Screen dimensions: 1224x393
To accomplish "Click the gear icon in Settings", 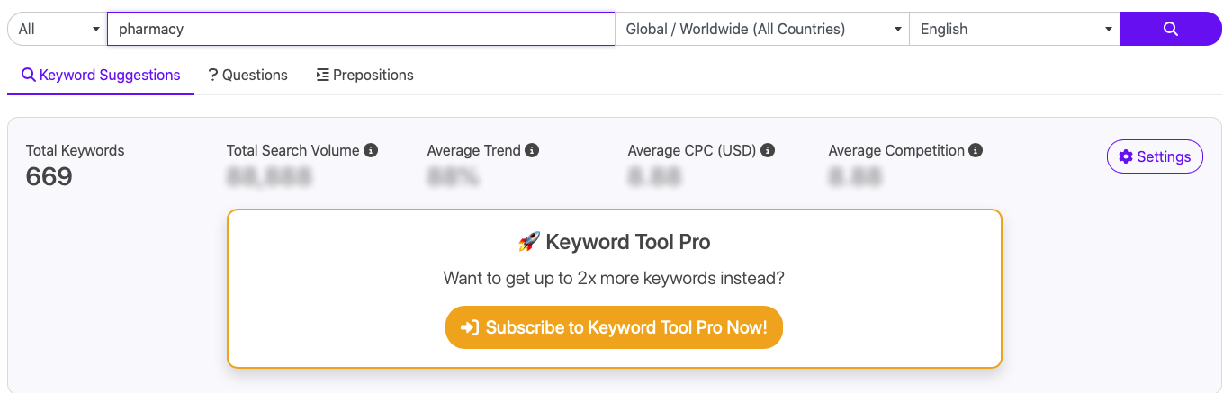I will coord(1126,156).
